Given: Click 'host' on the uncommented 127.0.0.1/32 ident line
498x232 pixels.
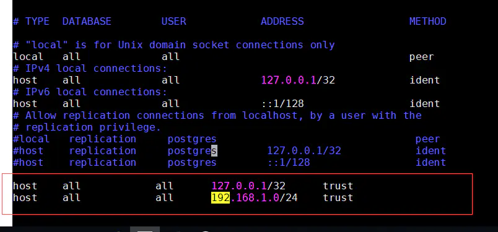Looking at the screenshot, I should 25,80.
